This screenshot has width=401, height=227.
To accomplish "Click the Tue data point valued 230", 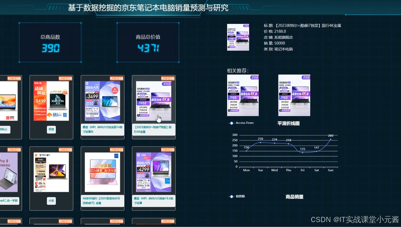I will pos(260,142).
